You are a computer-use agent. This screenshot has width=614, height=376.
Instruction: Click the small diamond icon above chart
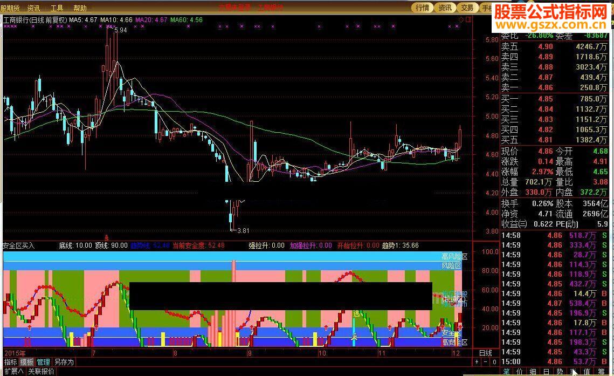(x=461, y=19)
